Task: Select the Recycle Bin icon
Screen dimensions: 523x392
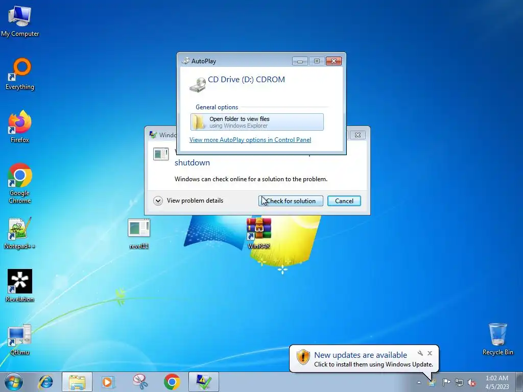Action: [x=497, y=339]
